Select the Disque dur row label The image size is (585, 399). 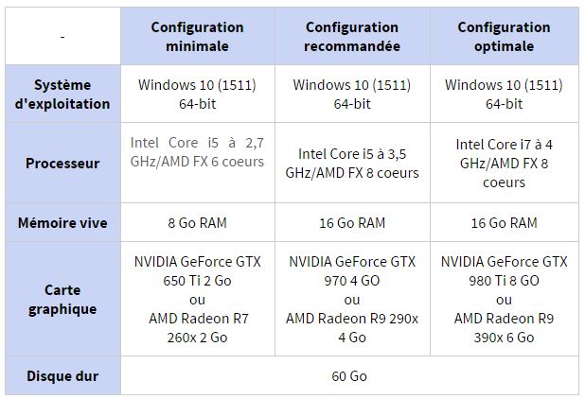tap(62, 375)
